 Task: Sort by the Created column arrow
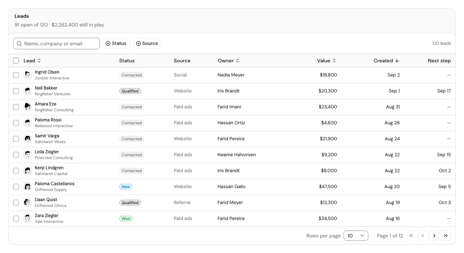coord(397,61)
